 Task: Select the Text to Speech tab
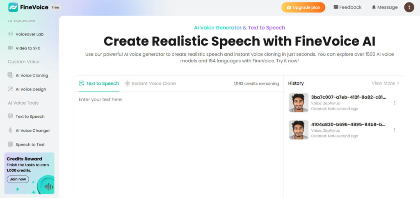[x=99, y=83]
